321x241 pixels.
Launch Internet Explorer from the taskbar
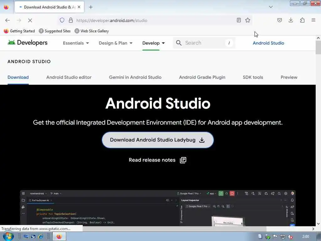click(x=40, y=237)
